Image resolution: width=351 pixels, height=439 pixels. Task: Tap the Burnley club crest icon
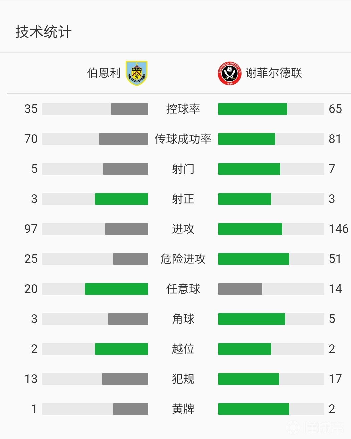point(136,73)
